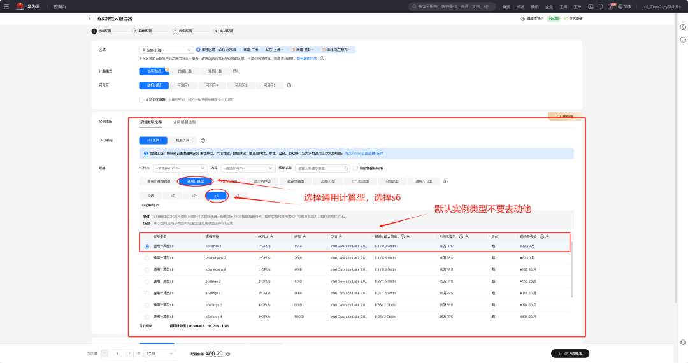The height and width of the screenshot is (363, 688).
Task: Open the memory filter dropdown
Action: coord(248,168)
